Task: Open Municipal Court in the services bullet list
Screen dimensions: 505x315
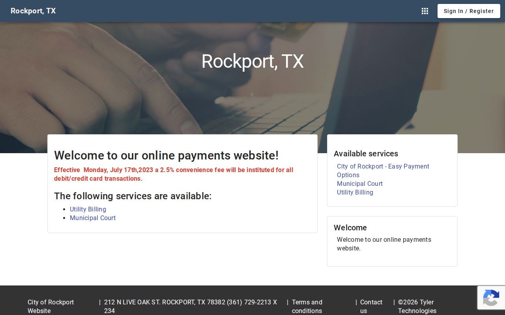Action: pyautogui.click(x=93, y=218)
